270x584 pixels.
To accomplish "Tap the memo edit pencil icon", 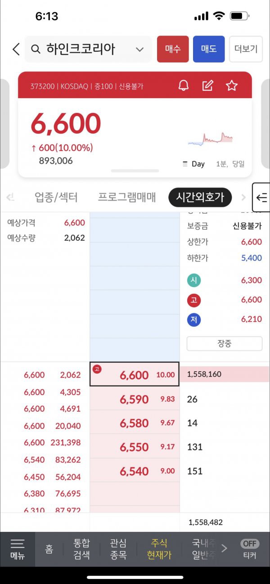I will [207, 85].
